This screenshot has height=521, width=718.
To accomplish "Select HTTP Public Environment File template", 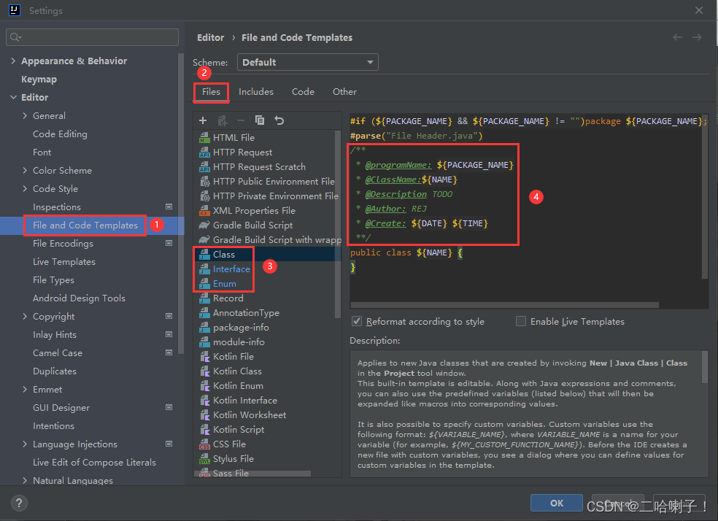I will pyautogui.click(x=274, y=182).
